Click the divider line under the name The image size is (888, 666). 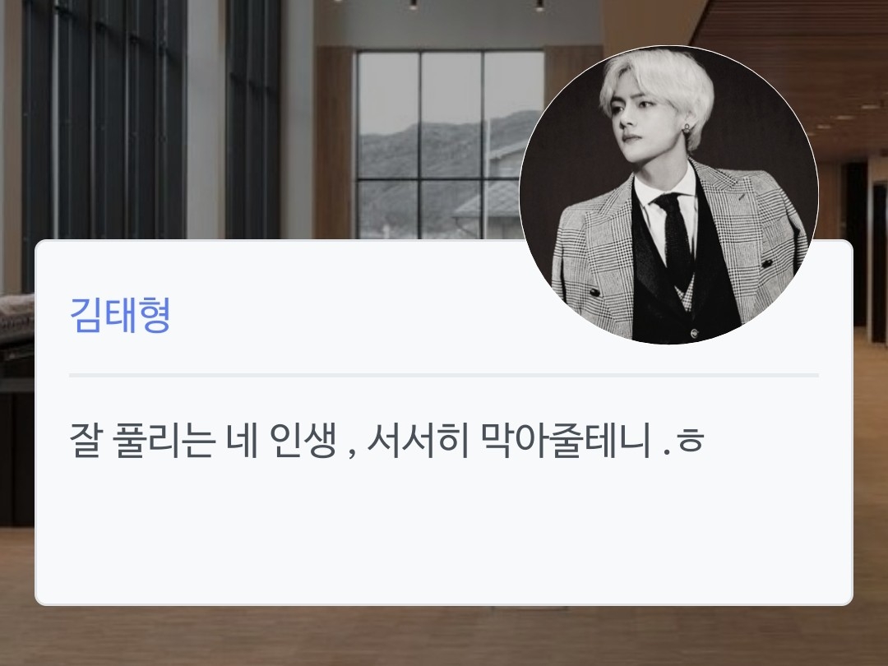click(444, 375)
